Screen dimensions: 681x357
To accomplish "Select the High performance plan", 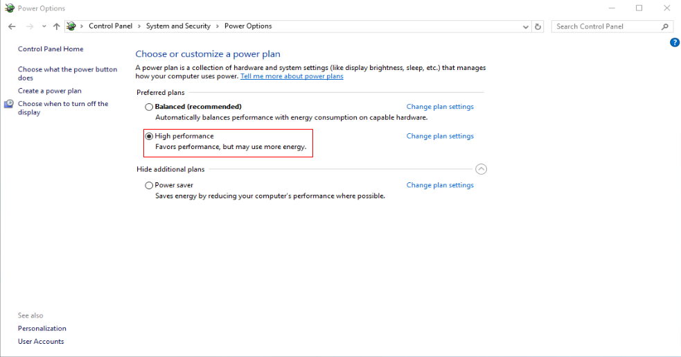I will coord(149,137).
